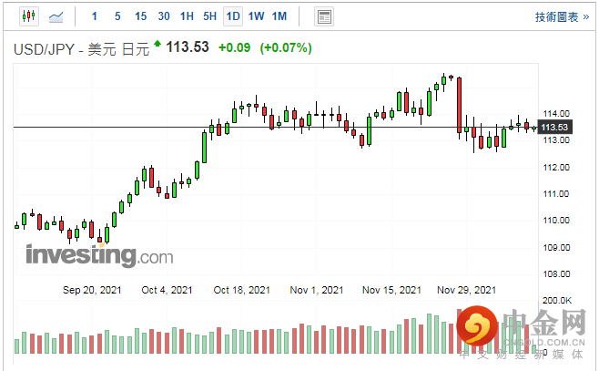Open the news table panel icon

324,16
